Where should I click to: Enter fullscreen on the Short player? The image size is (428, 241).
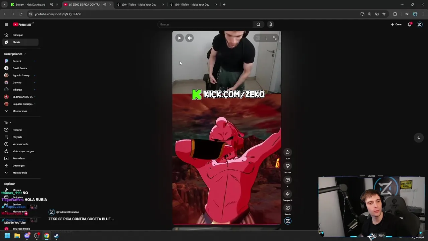tap(275, 38)
